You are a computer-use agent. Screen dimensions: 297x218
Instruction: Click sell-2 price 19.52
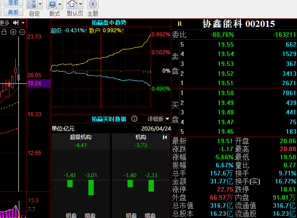[226, 74]
